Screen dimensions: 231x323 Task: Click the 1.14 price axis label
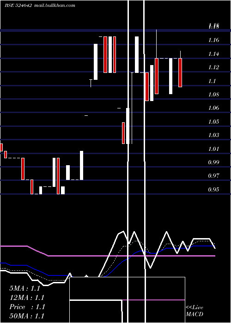point(213,54)
